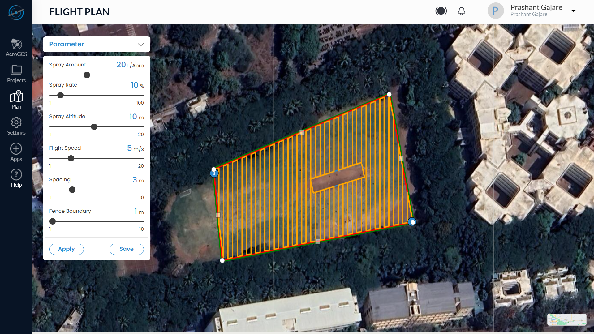Click the top edge midpoint handle

302,132
